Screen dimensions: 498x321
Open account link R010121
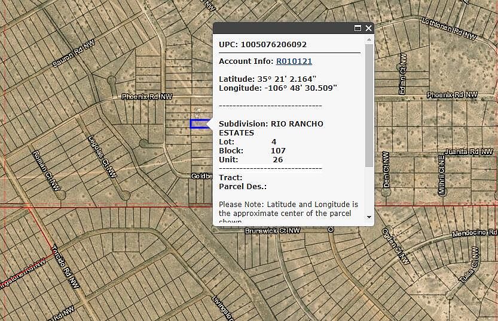(x=294, y=61)
